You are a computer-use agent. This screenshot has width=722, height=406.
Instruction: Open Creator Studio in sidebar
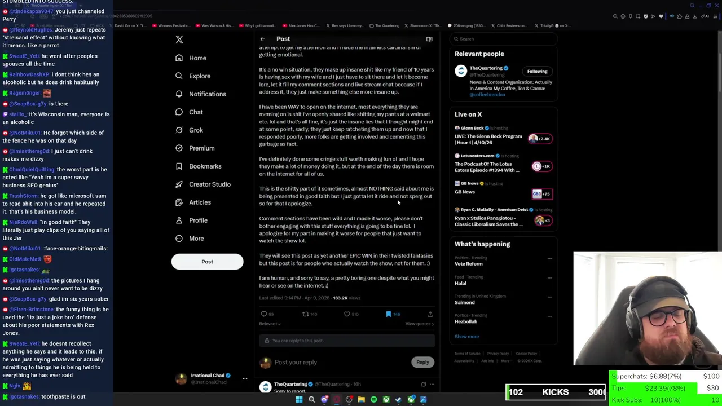point(202,184)
